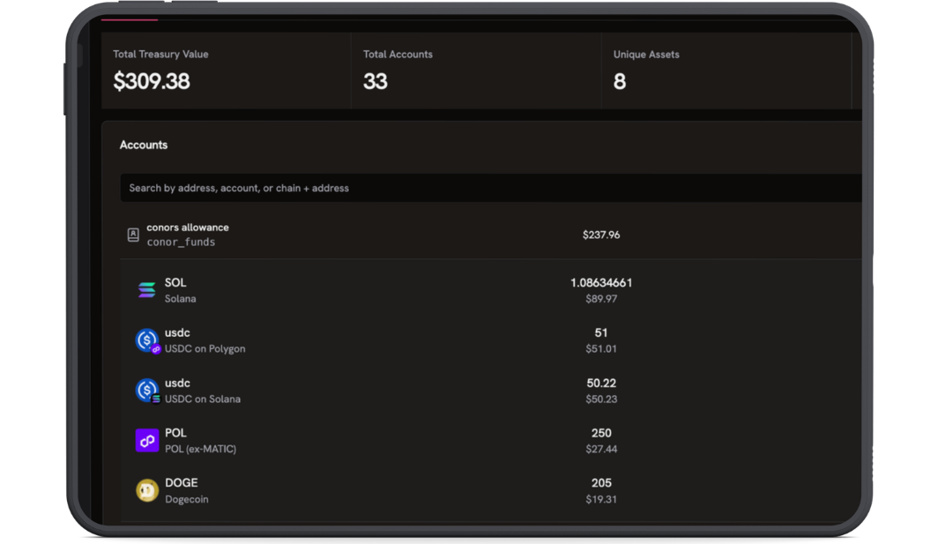Click the Dogecoin label
This screenshot has height=544, width=938.
[187, 499]
